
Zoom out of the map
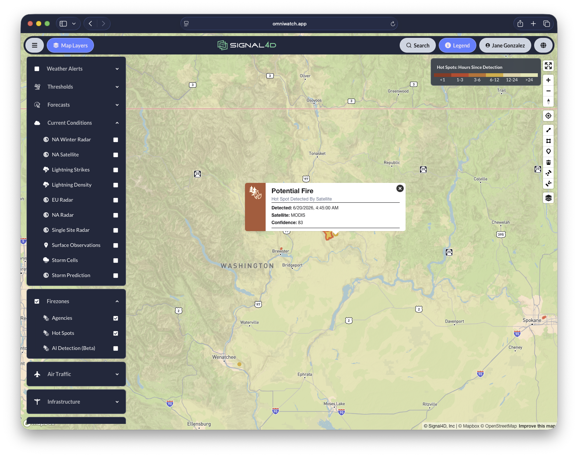pos(549,91)
